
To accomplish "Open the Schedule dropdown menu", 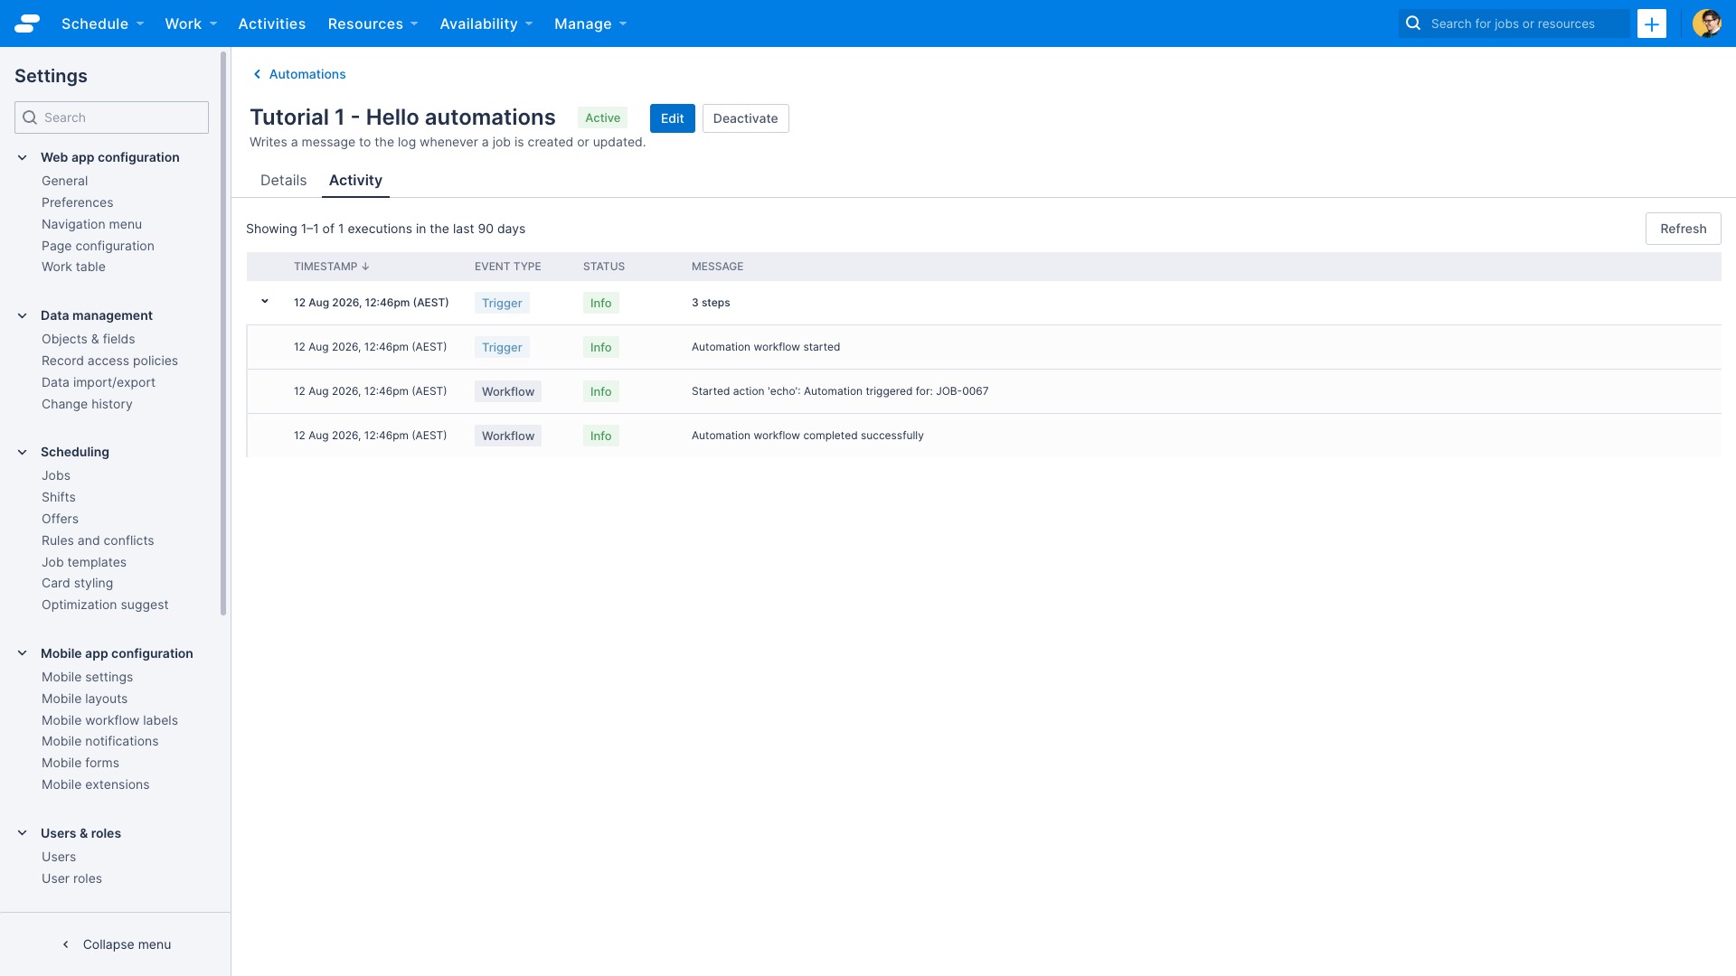I will [x=103, y=23].
